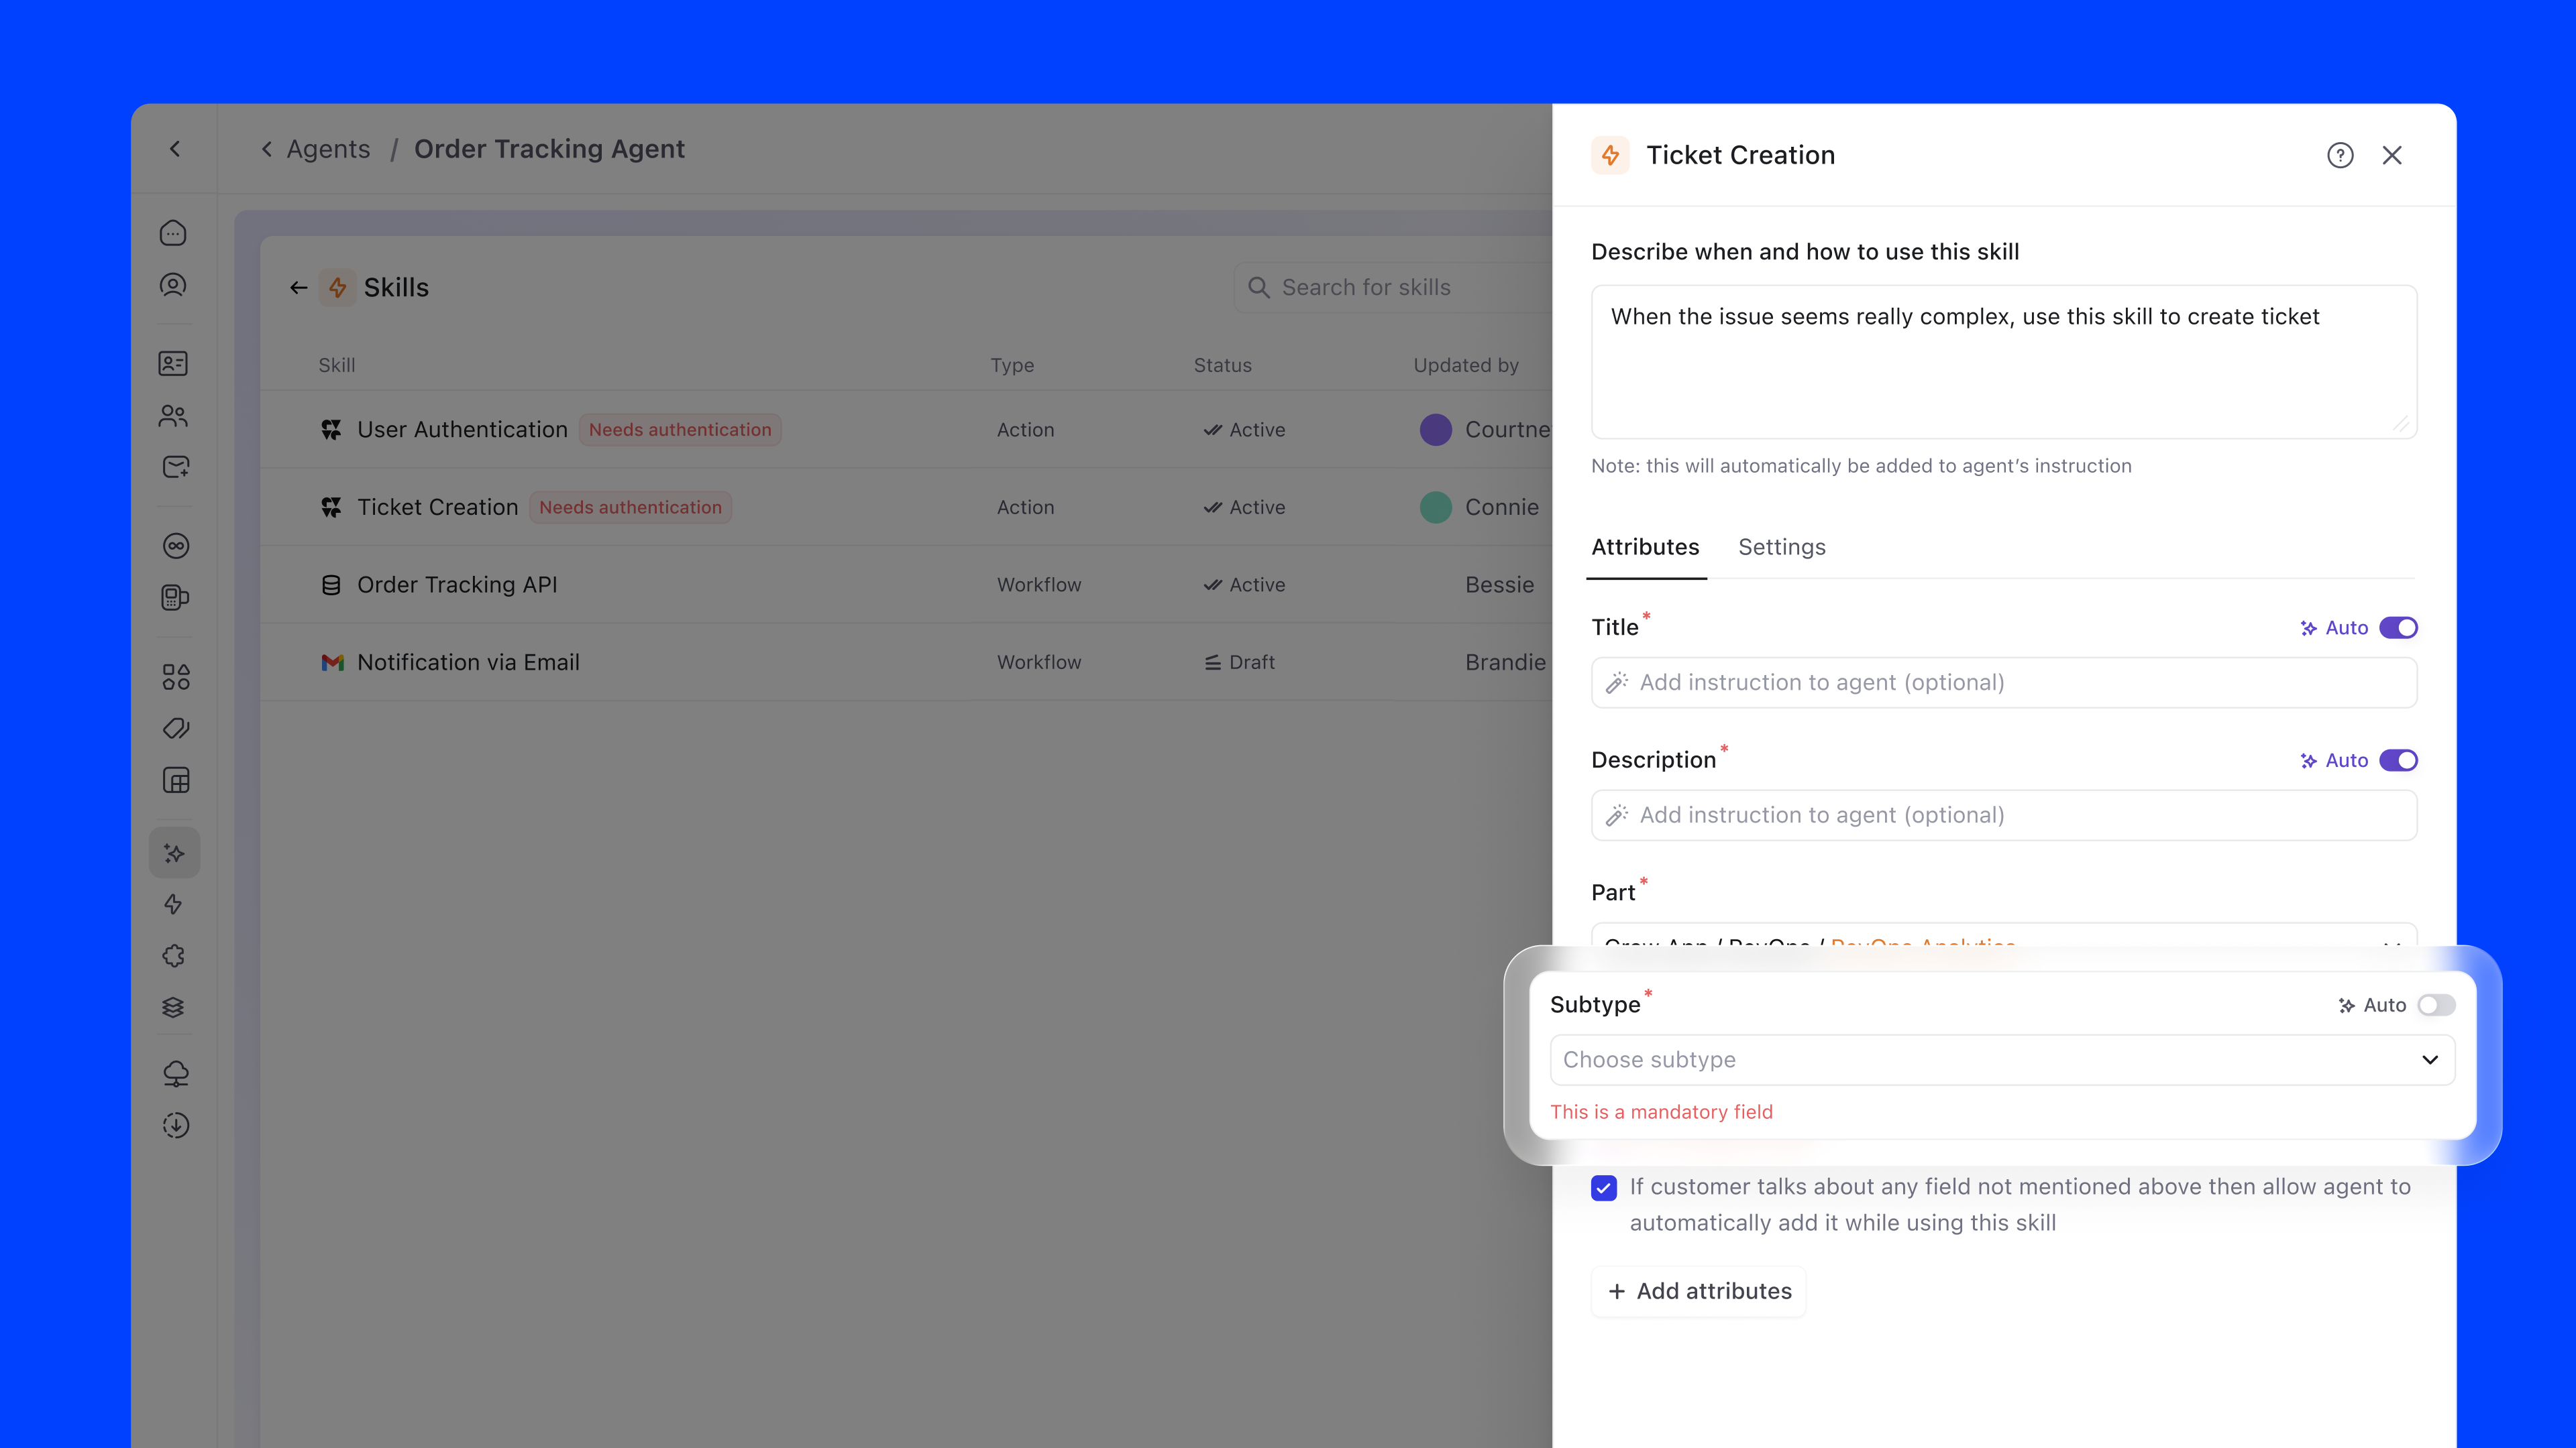Open the tag icon in the sidebar
Screen dimensions: 2576x1448
tap(176, 729)
